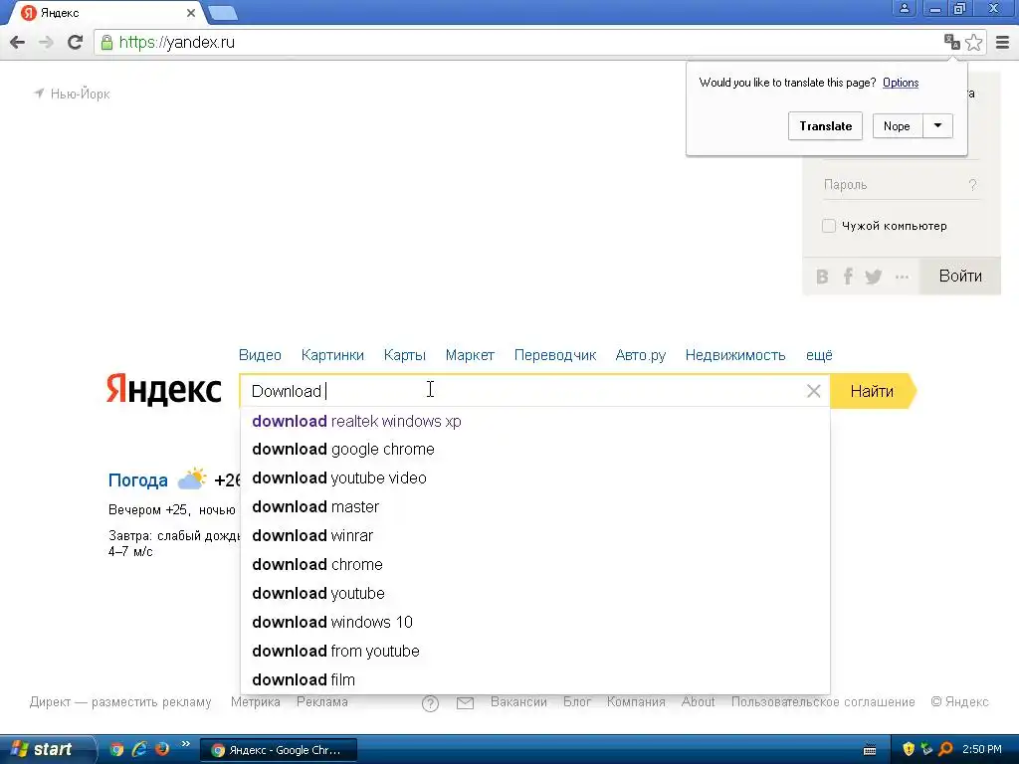This screenshot has width=1019, height=764.
Task: Click the browser forward arrow
Action: click(x=46, y=42)
